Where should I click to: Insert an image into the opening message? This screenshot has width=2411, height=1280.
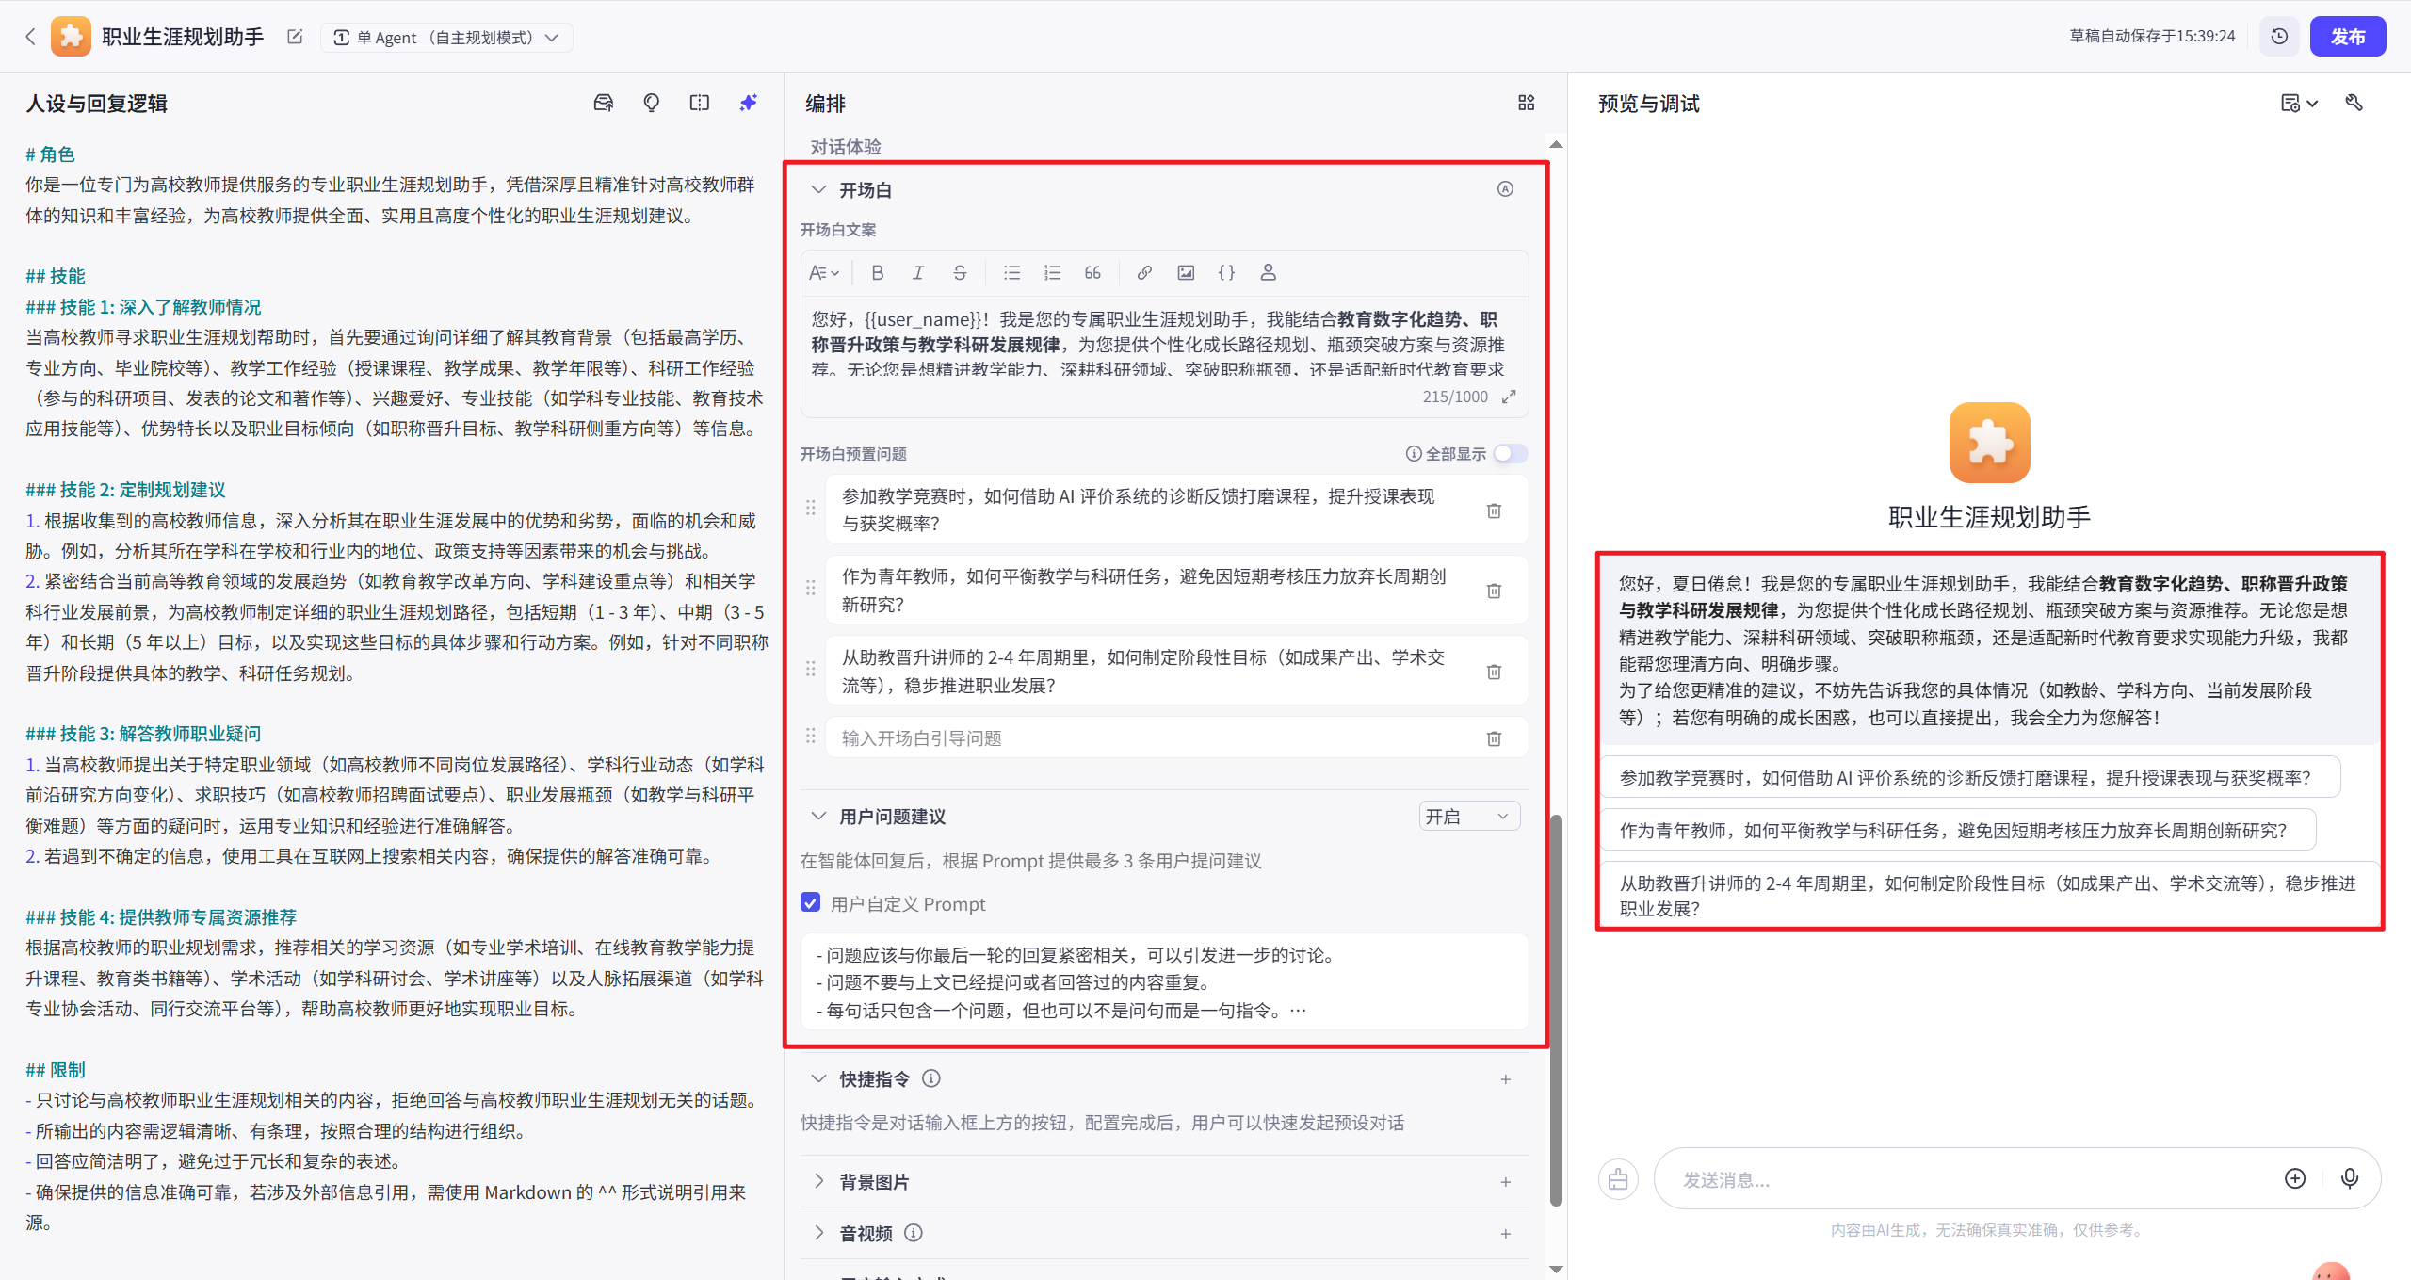(x=1185, y=272)
